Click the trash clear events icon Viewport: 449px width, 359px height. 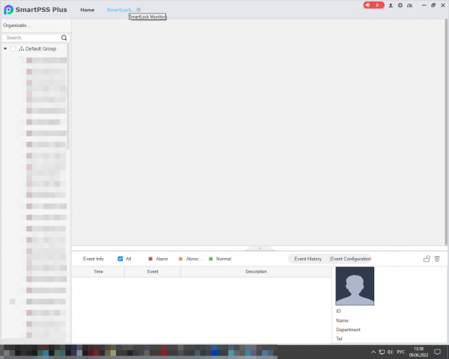(437, 259)
